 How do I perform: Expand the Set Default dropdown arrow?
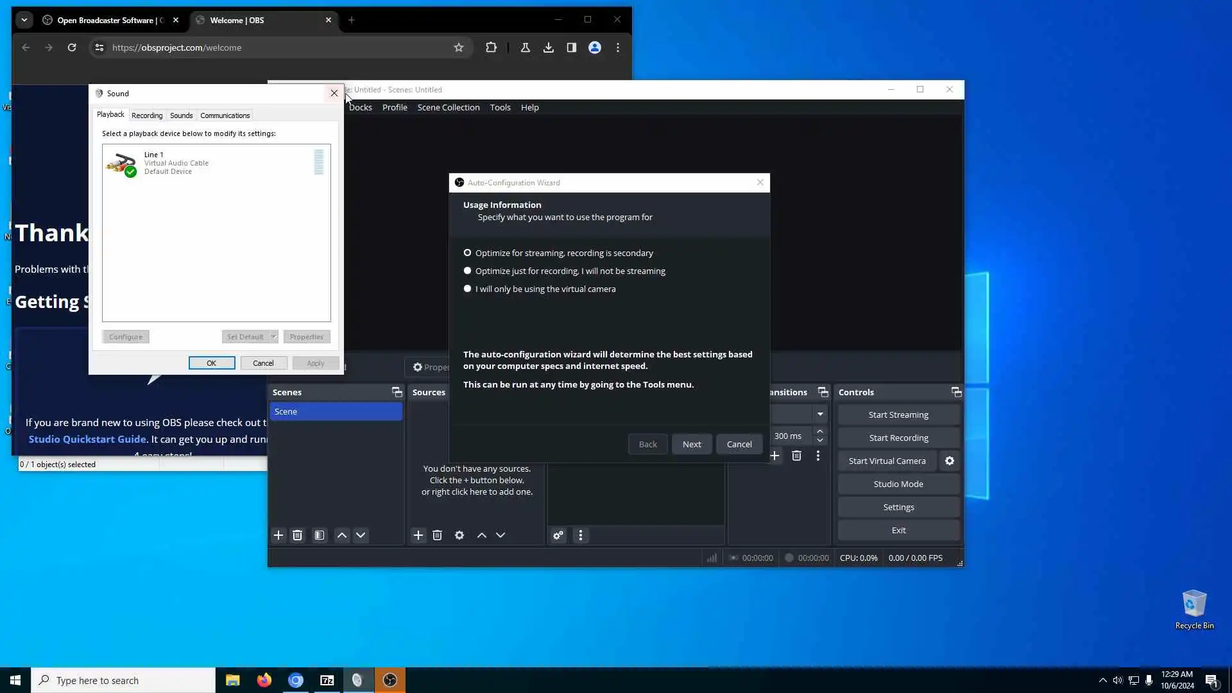pyautogui.click(x=273, y=337)
